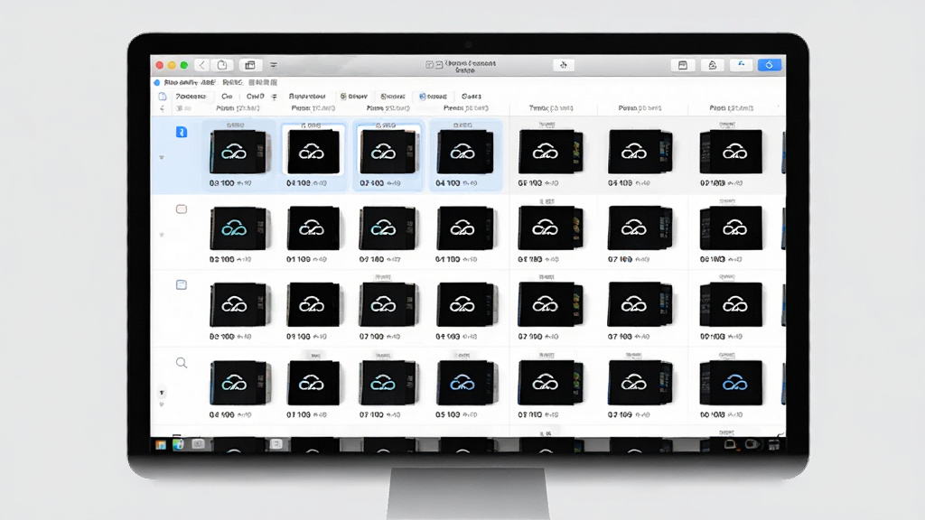Open the fifth thumbnail in the second row
The image size is (925, 520).
click(550, 227)
